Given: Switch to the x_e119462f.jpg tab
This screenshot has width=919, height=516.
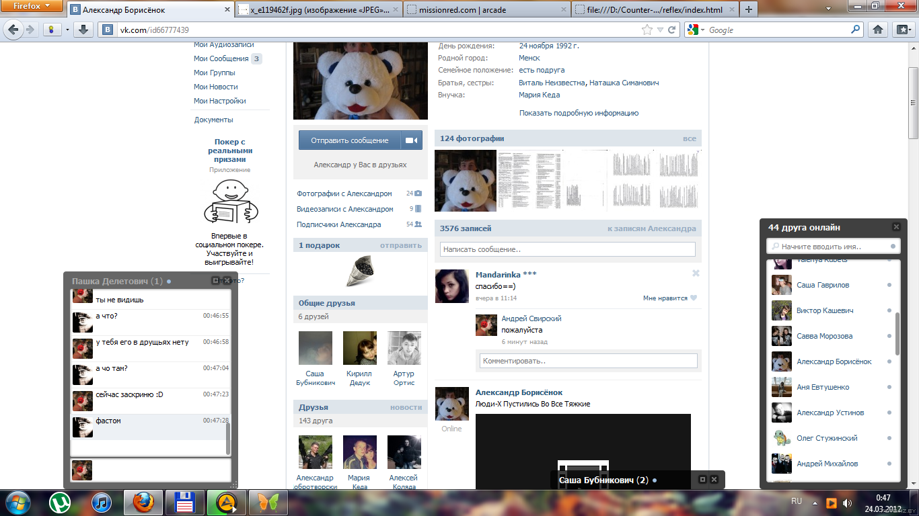Looking at the screenshot, I should click(x=318, y=10).
